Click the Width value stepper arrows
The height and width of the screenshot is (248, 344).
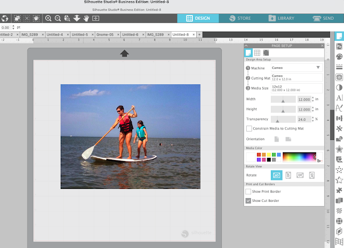tap(313, 99)
